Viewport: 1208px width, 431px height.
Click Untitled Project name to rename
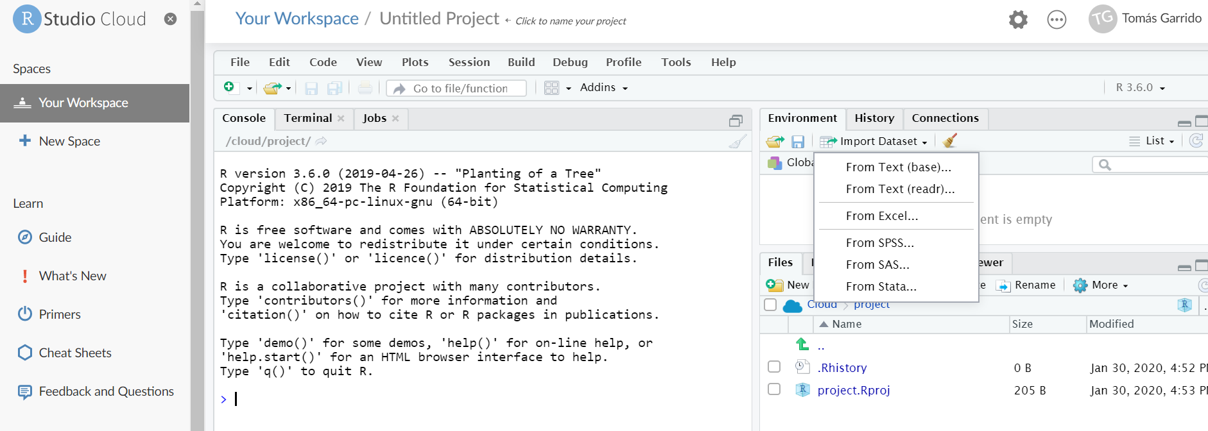(x=439, y=19)
